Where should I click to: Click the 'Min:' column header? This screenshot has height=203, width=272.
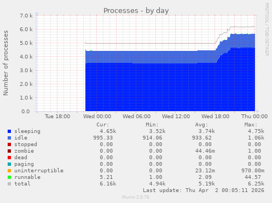tap(152, 125)
